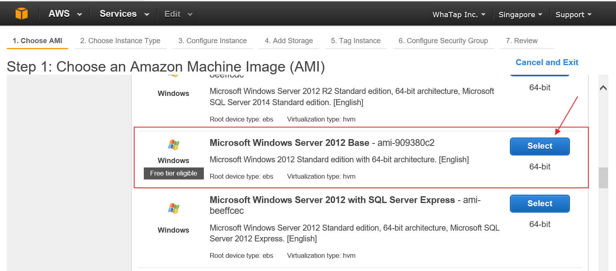Click the ami-909380c2 identifier text
Viewport: 616px width, 271px height.
tap(406, 143)
